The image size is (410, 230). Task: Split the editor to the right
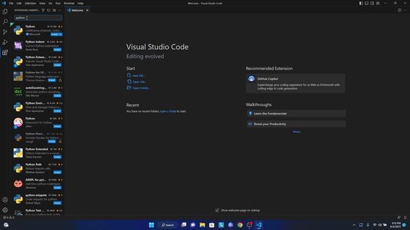tap(400, 10)
